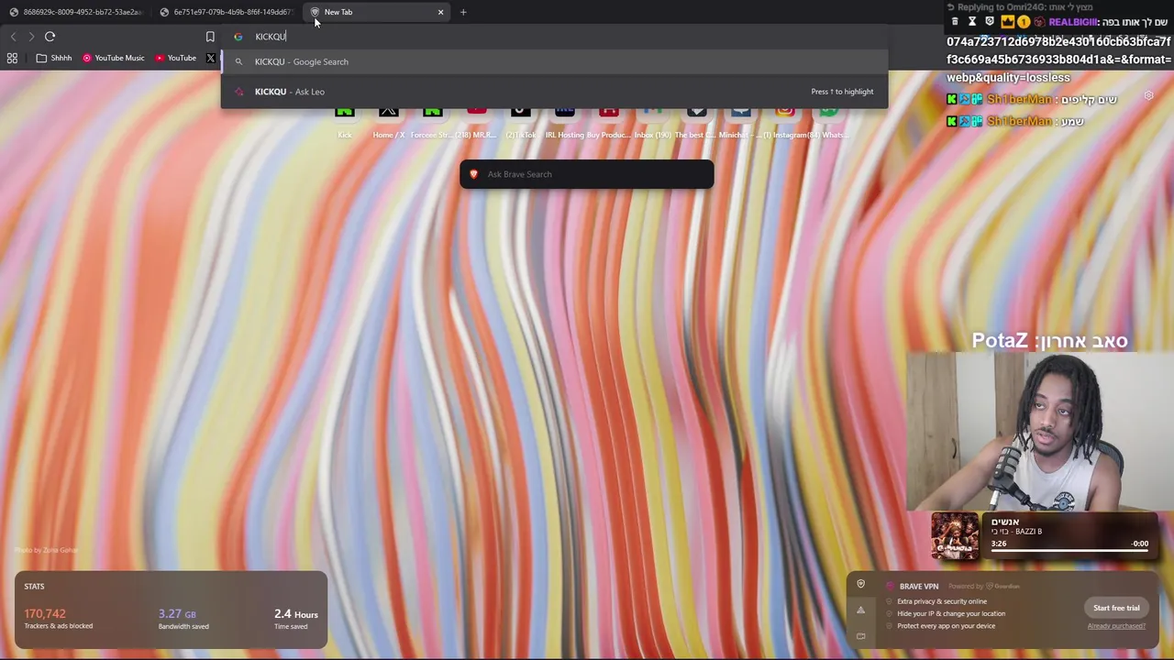The width and height of the screenshot is (1174, 660).
Task: Open the Minichat top site tile
Action: pos(740,121)
